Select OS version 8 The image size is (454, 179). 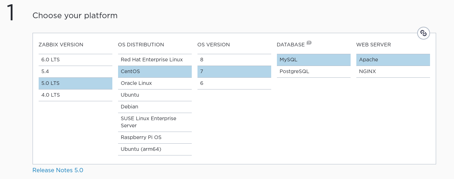coord(234,60)
